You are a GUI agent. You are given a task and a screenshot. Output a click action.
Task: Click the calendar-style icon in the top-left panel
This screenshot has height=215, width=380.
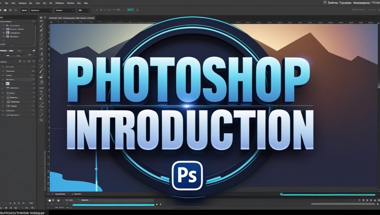click(8, 33)
